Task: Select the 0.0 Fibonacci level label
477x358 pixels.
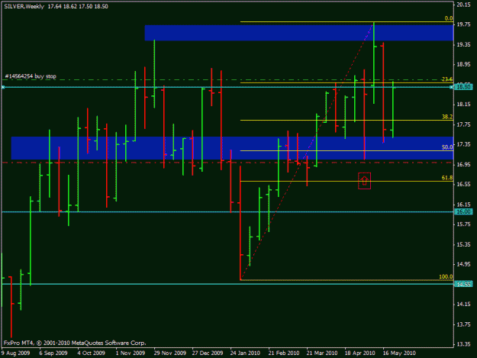Action: click(x=449, y=18)
